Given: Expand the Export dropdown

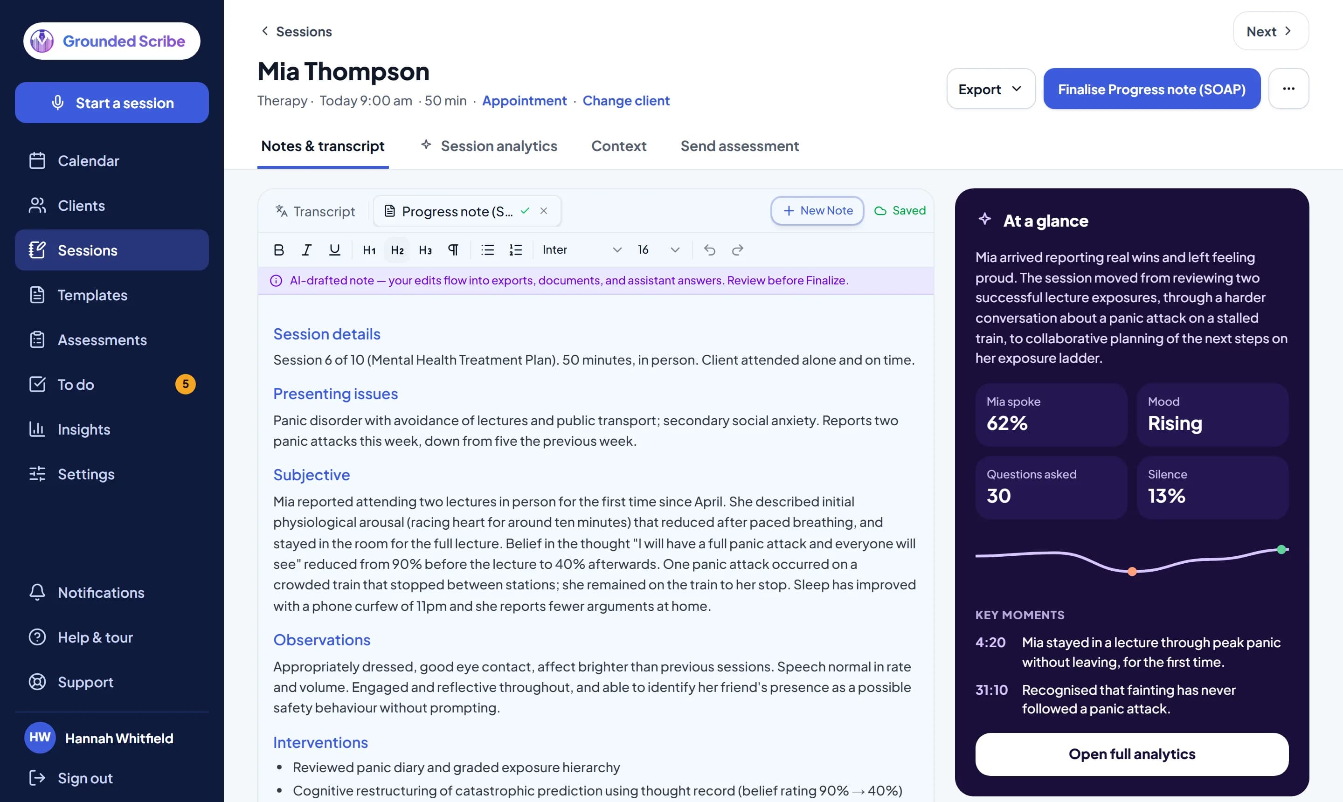Looking at the screenshot, I should [x=990, y=89].
